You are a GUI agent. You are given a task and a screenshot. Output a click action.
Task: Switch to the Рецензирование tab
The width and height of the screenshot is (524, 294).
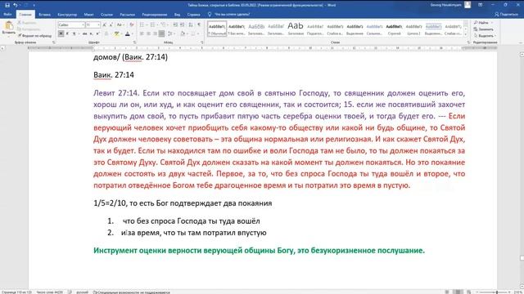[x=155, y=15]
